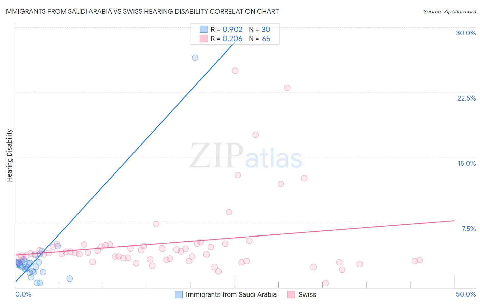Click the Hearing Disability axis title

(9, 155)
